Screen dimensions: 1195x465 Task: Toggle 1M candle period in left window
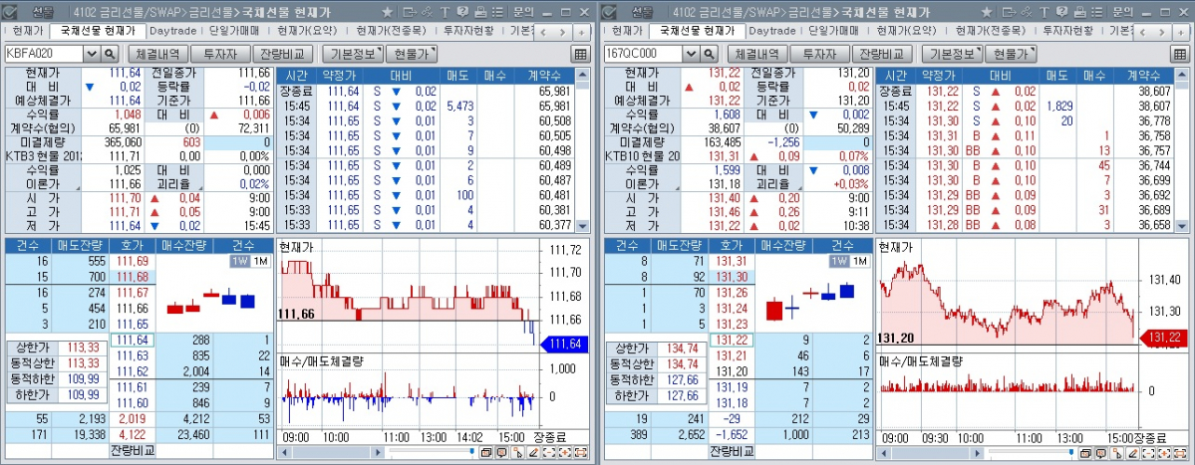(260, 261)
